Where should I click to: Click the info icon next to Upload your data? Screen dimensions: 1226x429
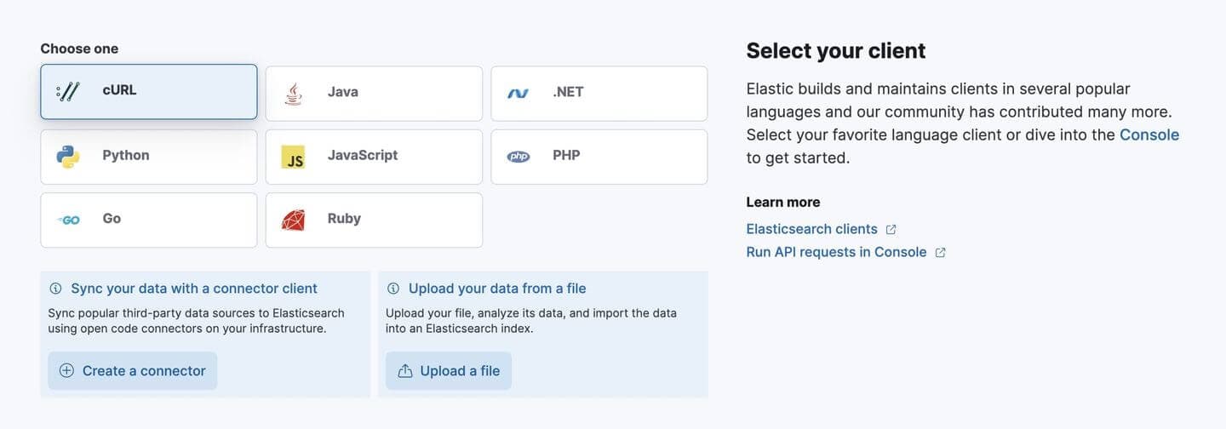click(x=393, y=289)
